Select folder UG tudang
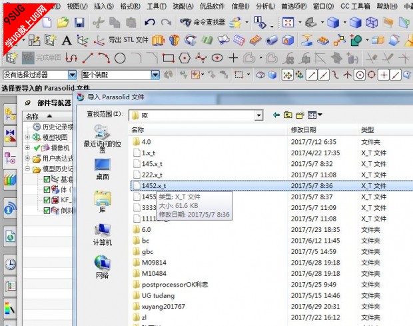This screenshot has width=413, height=326. (154, 296)
